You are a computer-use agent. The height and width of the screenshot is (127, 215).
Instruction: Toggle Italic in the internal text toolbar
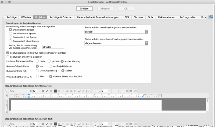click(47, 91)
